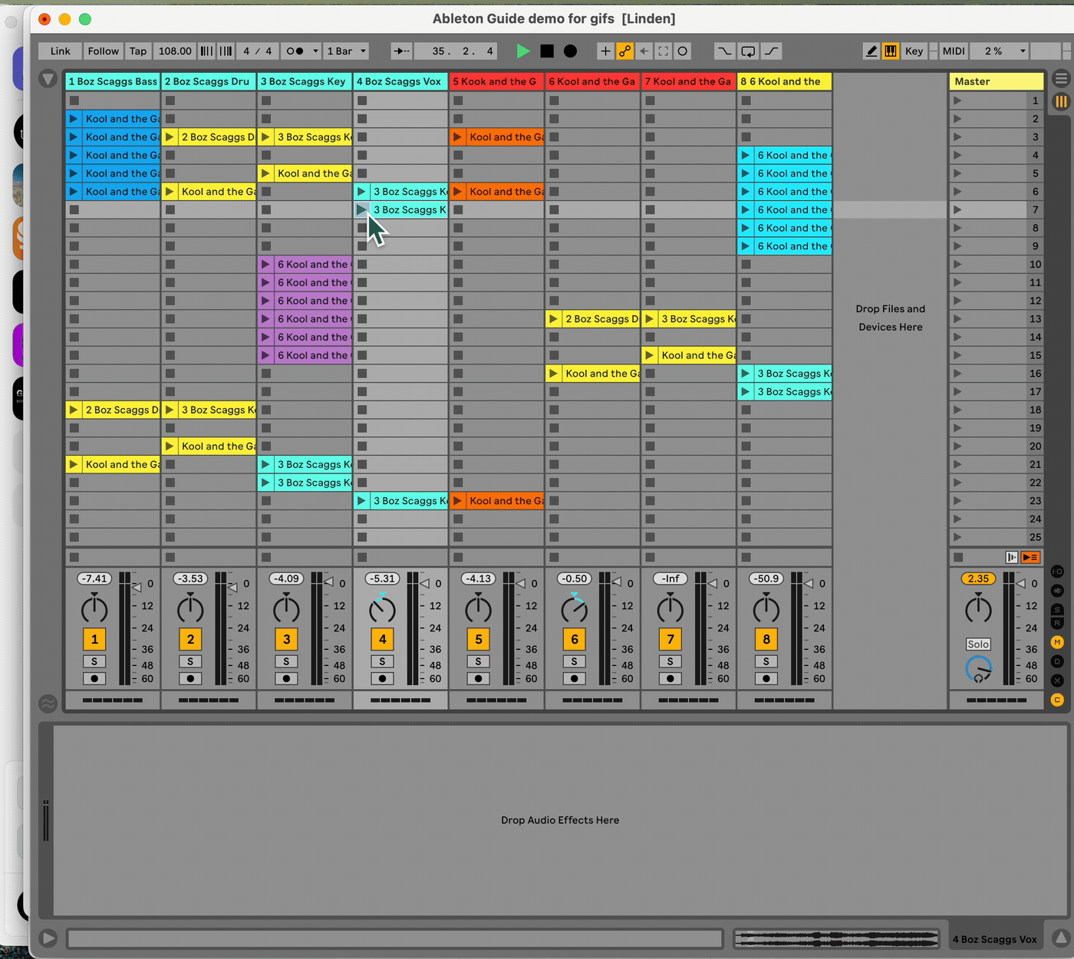Click track 1 pan knob

click(x=94, y=609)
